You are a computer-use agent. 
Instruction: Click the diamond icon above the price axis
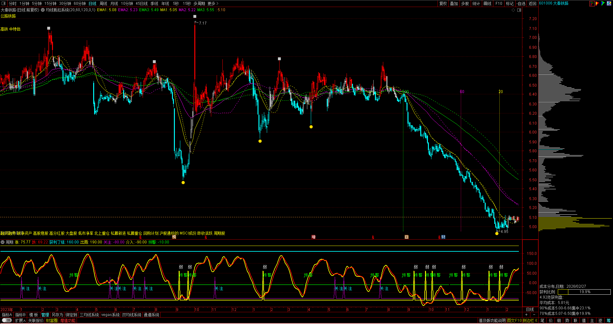513,10
